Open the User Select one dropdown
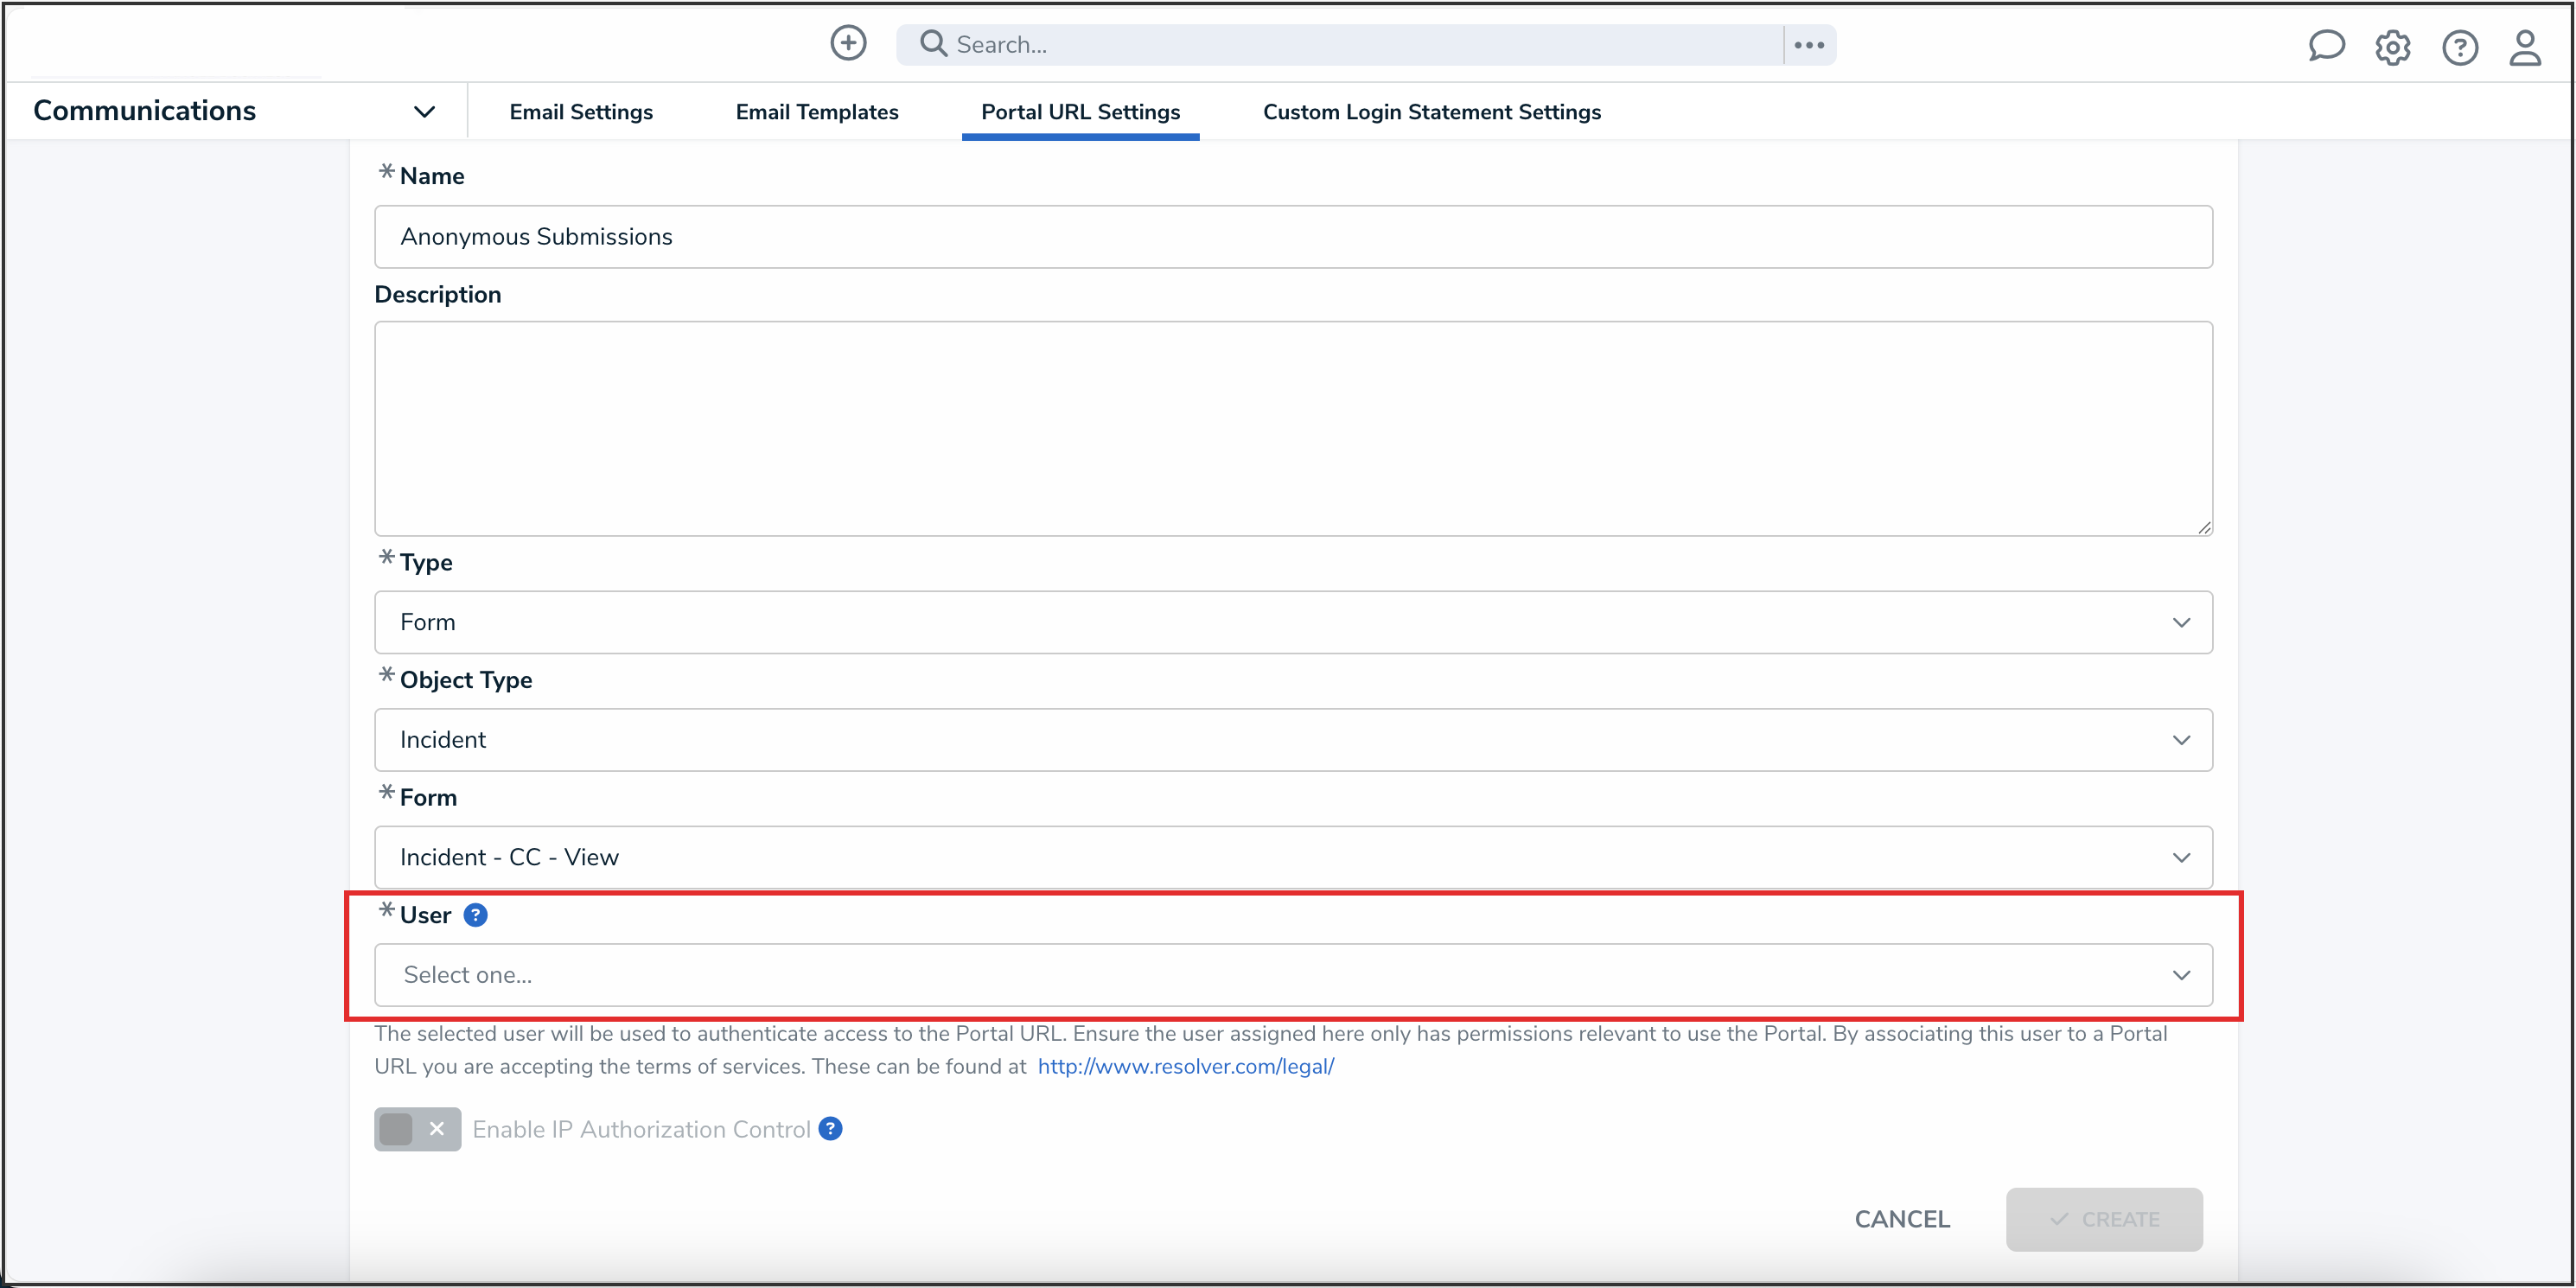 point(1292,975)
